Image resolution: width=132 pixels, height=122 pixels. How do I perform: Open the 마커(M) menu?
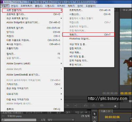pos(61,6)
